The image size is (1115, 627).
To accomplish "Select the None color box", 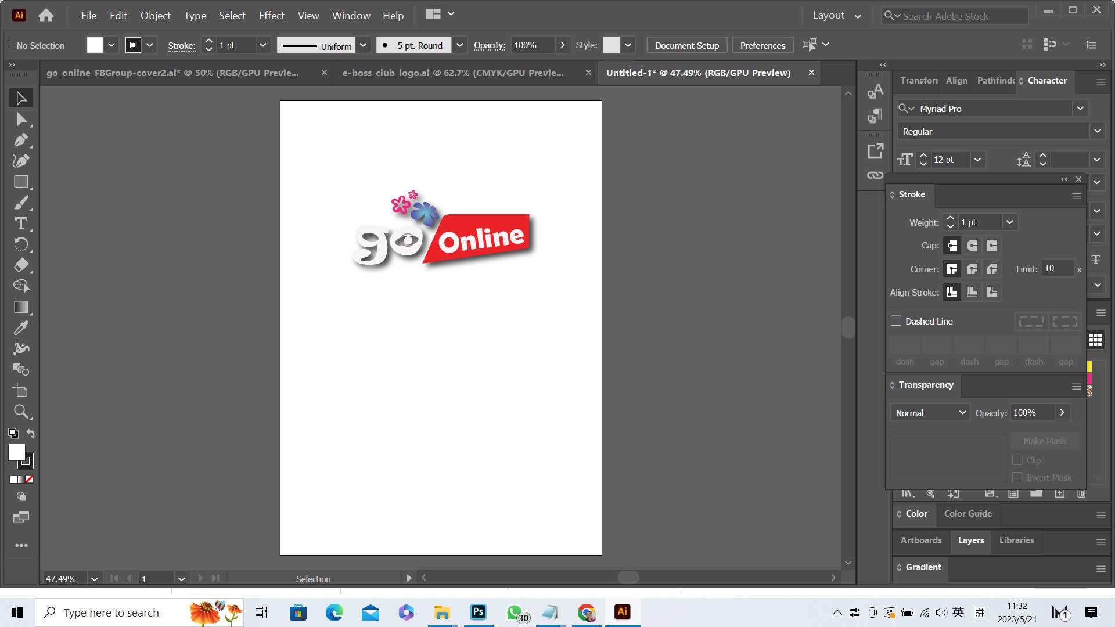I will 29,480.
